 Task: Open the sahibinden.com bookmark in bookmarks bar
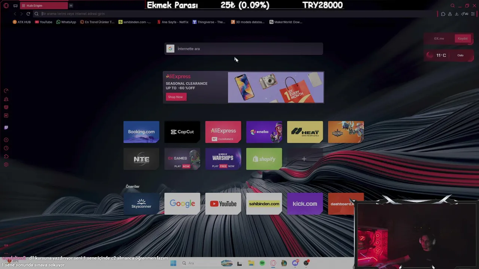click(x=135, y=22)
